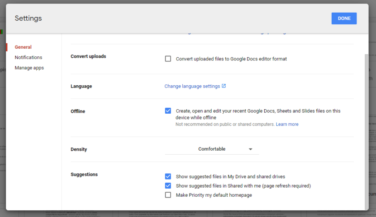Click the external link icon beside language settings

(x=224, y=86)
